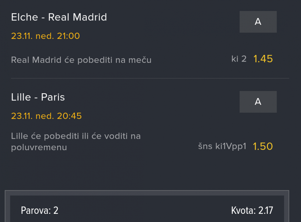
Task: Select the Paris team name
Action: tap(53, 97)
